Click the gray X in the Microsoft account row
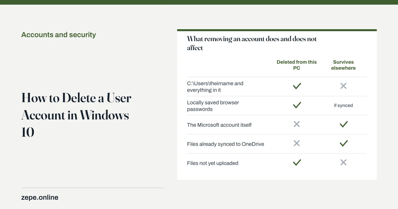This screenshot has height=209, width=398. (x=297, y=124)
